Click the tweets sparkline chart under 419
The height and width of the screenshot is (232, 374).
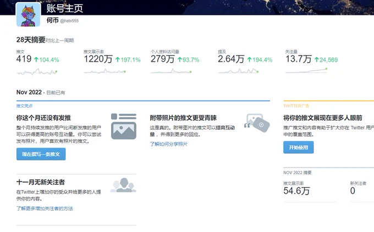pos(37,71)
